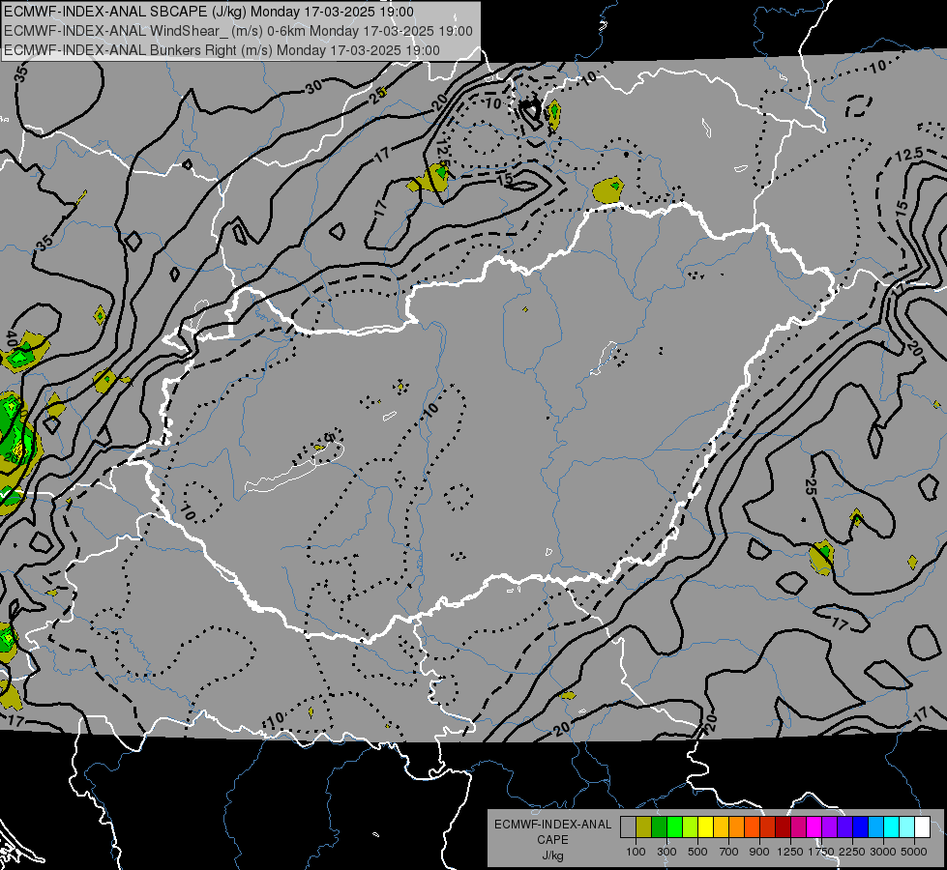Screen dimensions: 947x870
Task: Click the gray legend swatch below 100
Action: click(x=628, y=827)
